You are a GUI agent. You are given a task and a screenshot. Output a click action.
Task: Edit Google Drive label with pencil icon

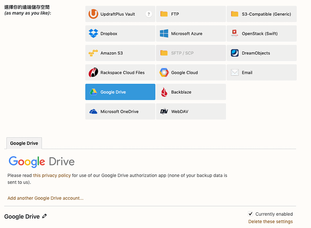click(x=45, y=216)
